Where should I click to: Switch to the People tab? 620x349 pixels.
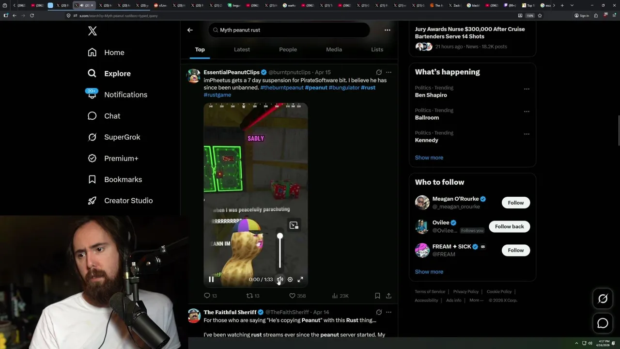[x=288, y=49]
